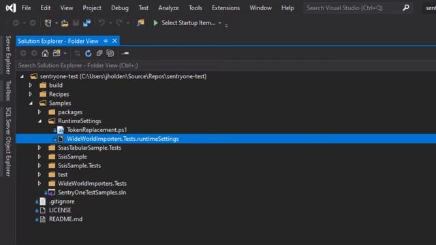436x245 pixels.
Task: Click the search magnifier icon
Action: pyautogui.click(x=406, y=7)
